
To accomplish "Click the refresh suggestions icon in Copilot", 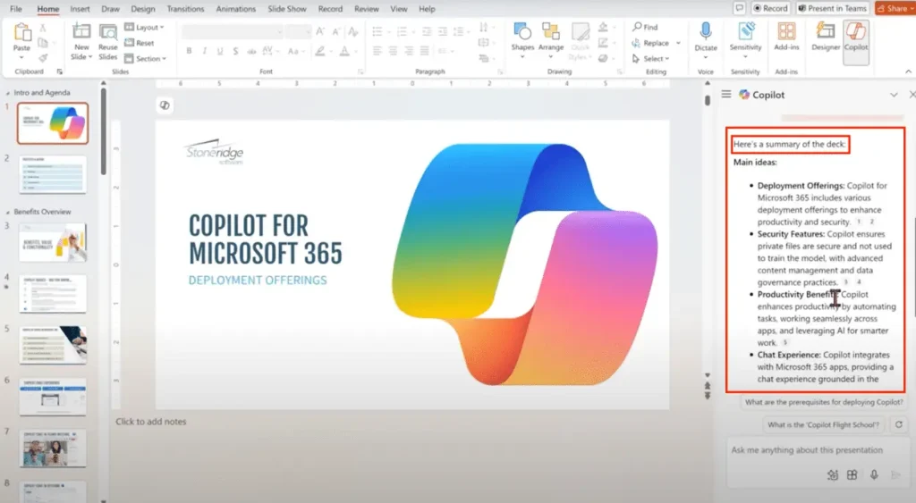I will click(x=898, y=425).
